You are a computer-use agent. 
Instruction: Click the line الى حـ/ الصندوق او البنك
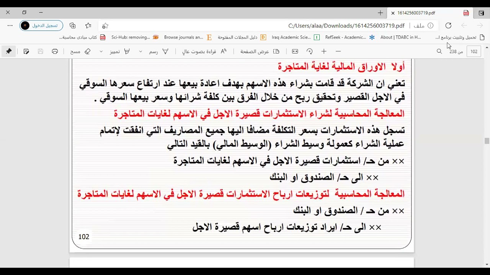coord(324,177)
